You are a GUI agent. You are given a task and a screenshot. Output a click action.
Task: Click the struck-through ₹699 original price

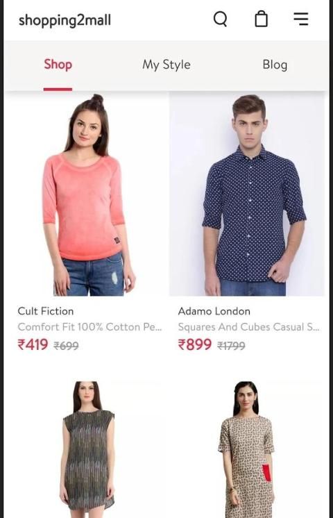(x=66, y=346)
